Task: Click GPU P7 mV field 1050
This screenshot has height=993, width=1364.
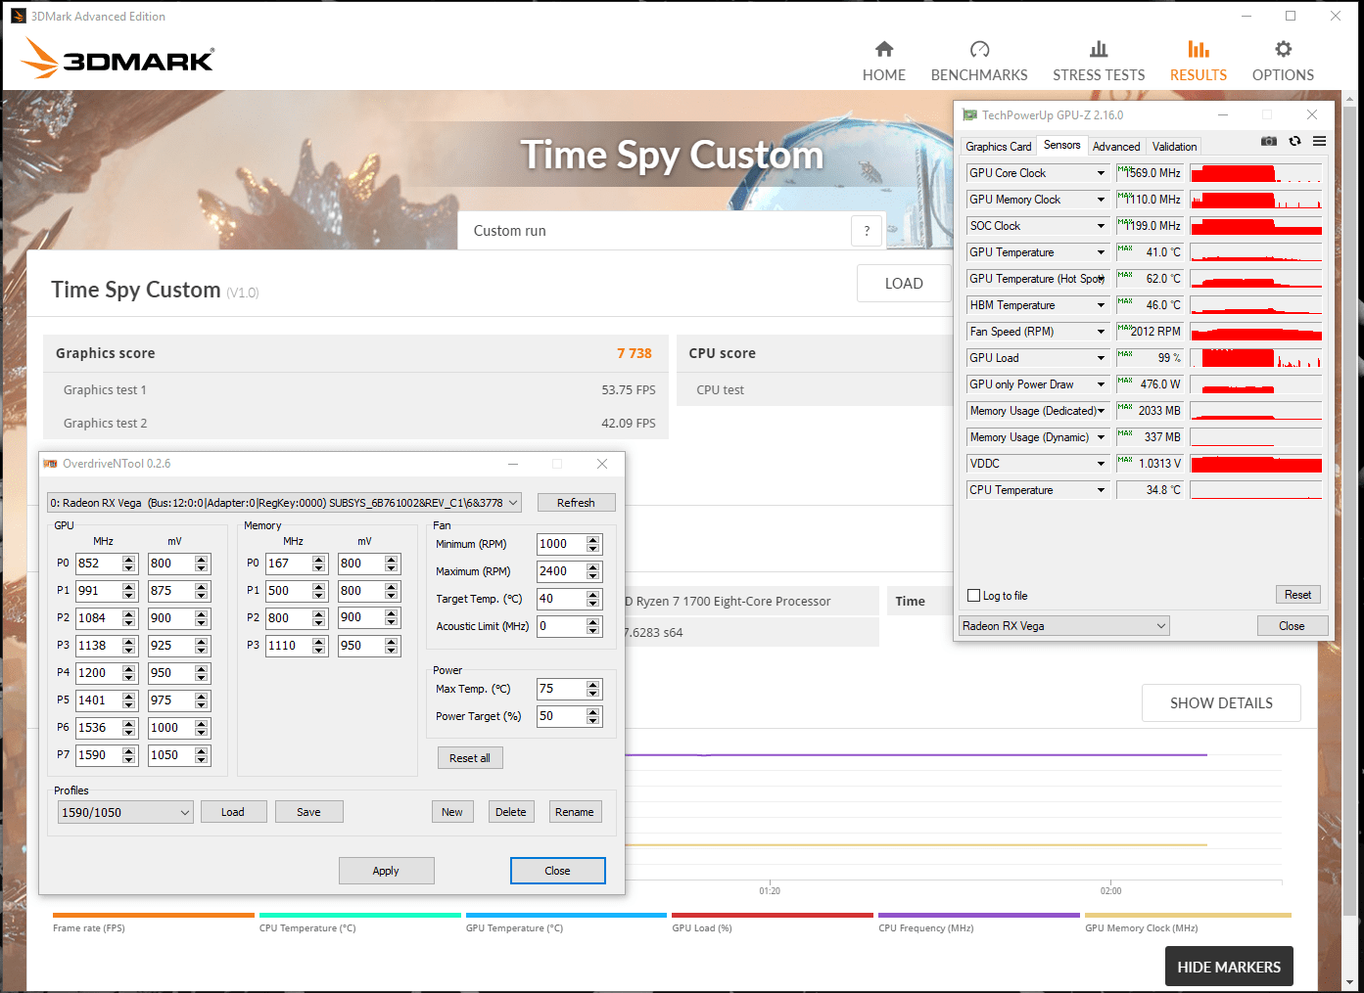Action: tap(171, 755)
